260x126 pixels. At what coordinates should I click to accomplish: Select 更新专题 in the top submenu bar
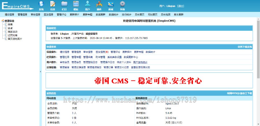88,15
